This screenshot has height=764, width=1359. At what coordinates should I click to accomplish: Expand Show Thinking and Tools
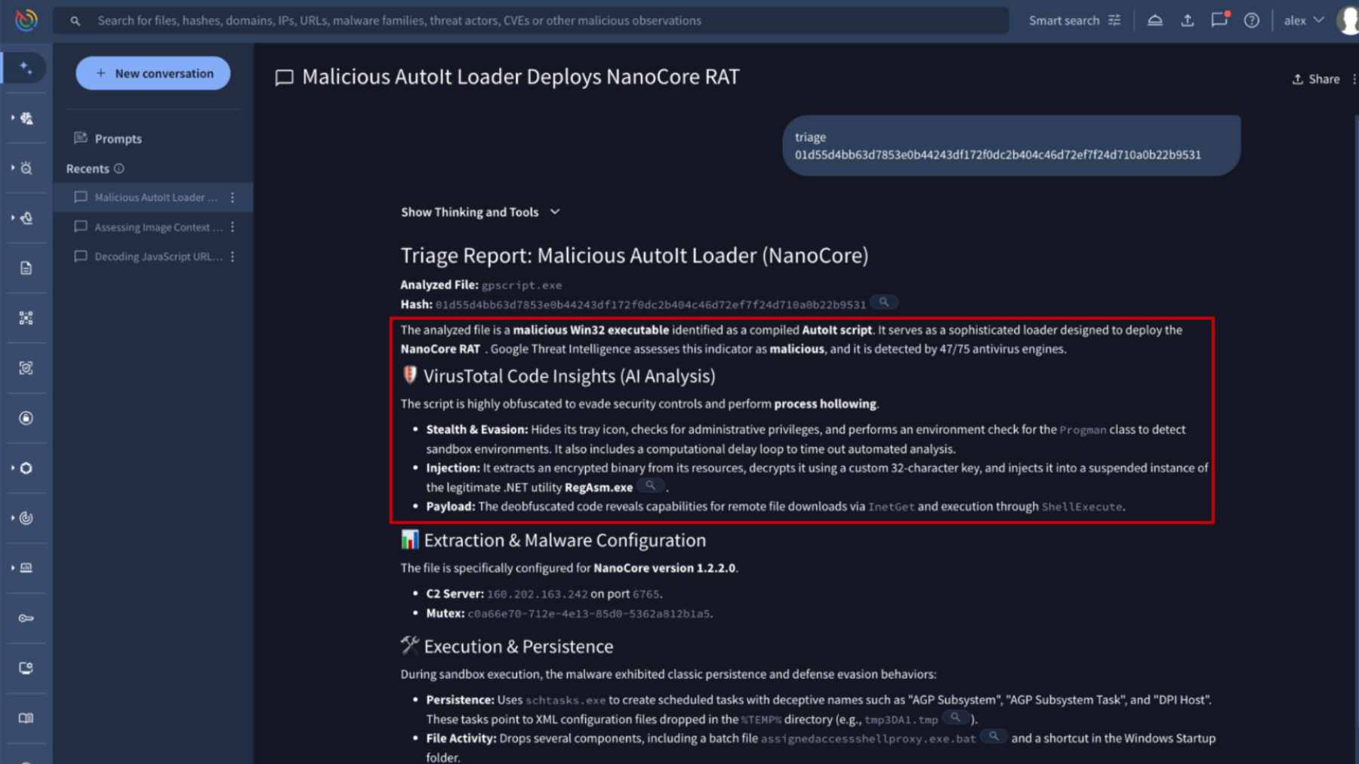click(x=480, y=212)
